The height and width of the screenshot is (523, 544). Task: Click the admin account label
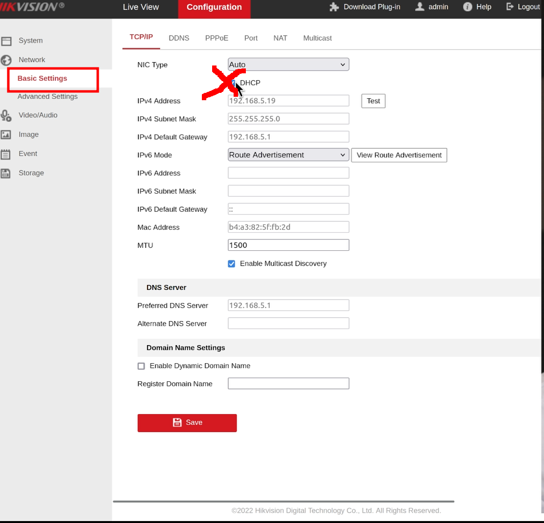coord(438,7)
